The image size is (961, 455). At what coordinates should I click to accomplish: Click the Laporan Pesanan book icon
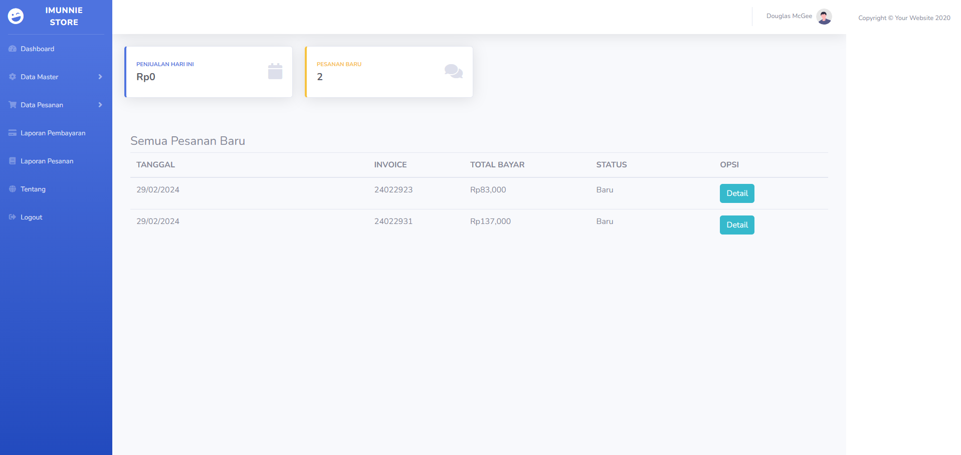click(x=13, y=161)
